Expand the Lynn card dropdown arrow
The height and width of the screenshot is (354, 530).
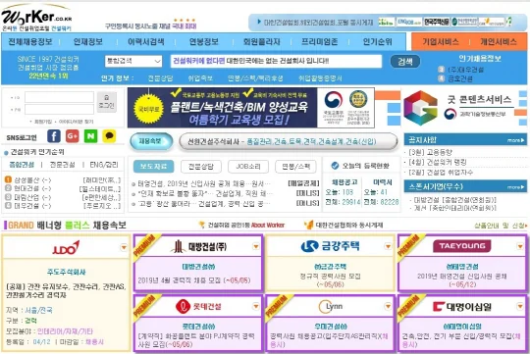388,306
